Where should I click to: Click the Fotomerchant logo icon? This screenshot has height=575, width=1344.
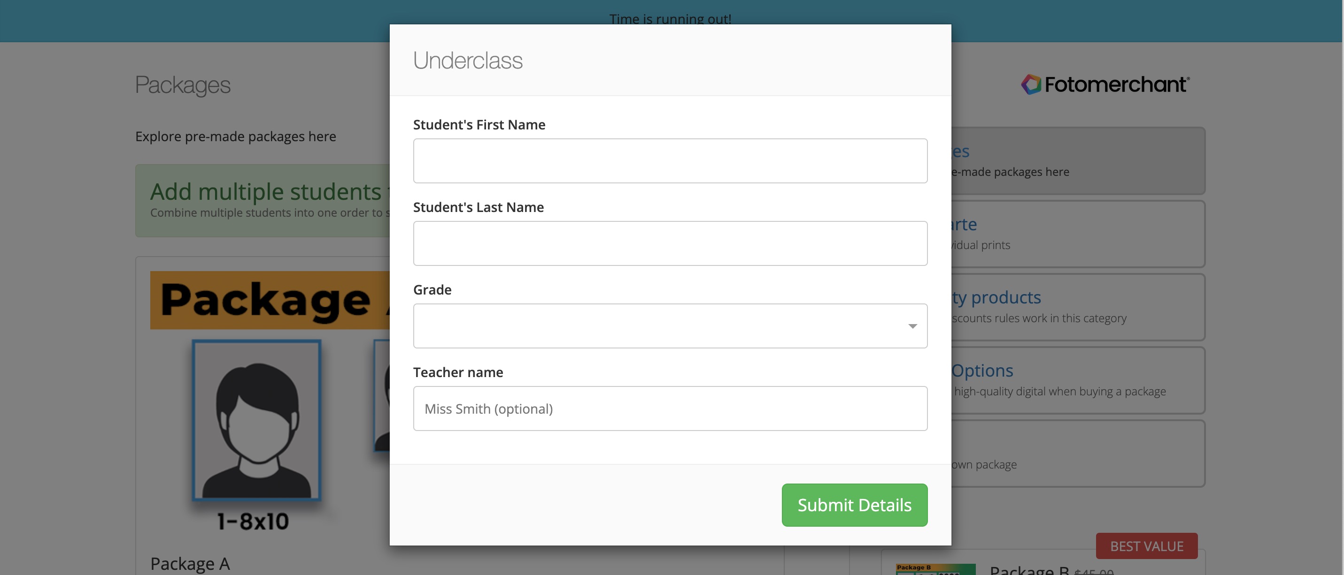[1031, 84]
